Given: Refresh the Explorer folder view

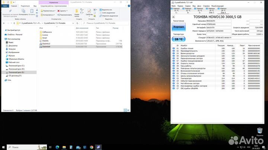Looking at the screenshot, I should [77, 23].
